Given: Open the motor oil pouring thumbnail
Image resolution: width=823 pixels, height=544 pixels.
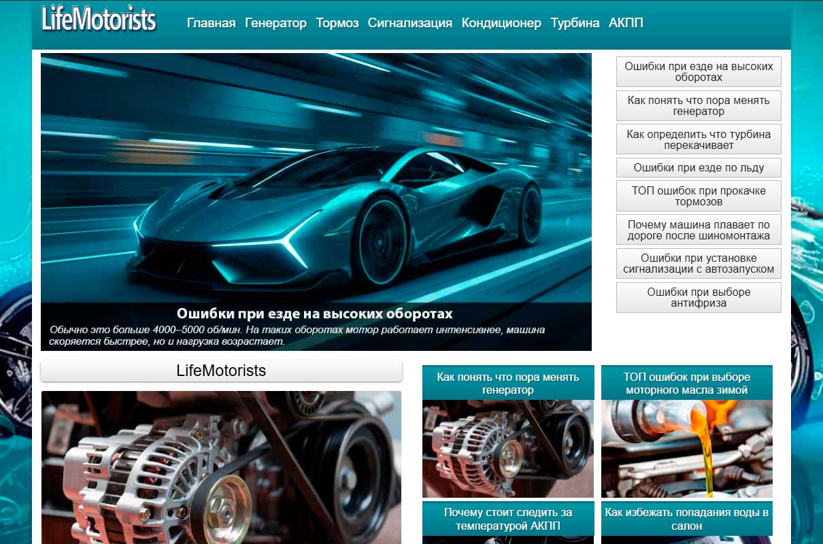Looking at the screenshot, I should pos(686,449).
